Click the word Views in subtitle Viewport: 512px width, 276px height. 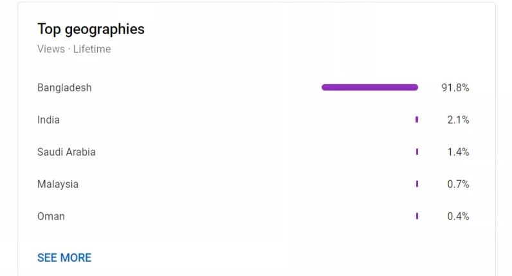pos(51,49)
